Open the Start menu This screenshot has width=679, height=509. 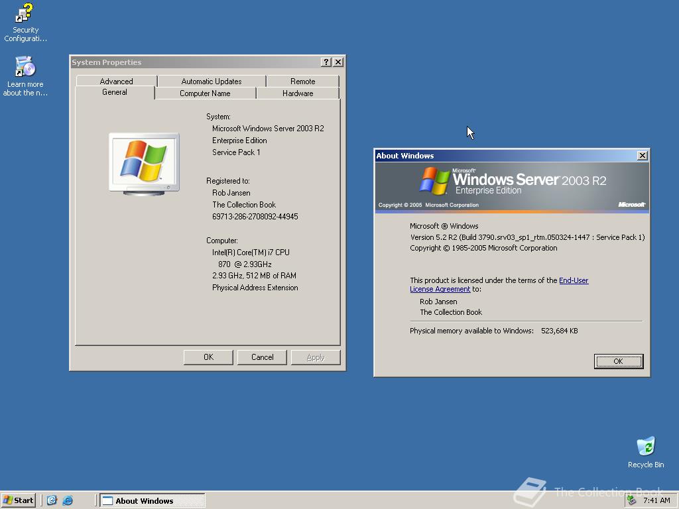point(19,500)
